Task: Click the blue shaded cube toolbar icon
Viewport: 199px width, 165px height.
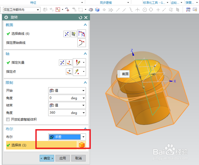Action: click(x=97, y=10)
